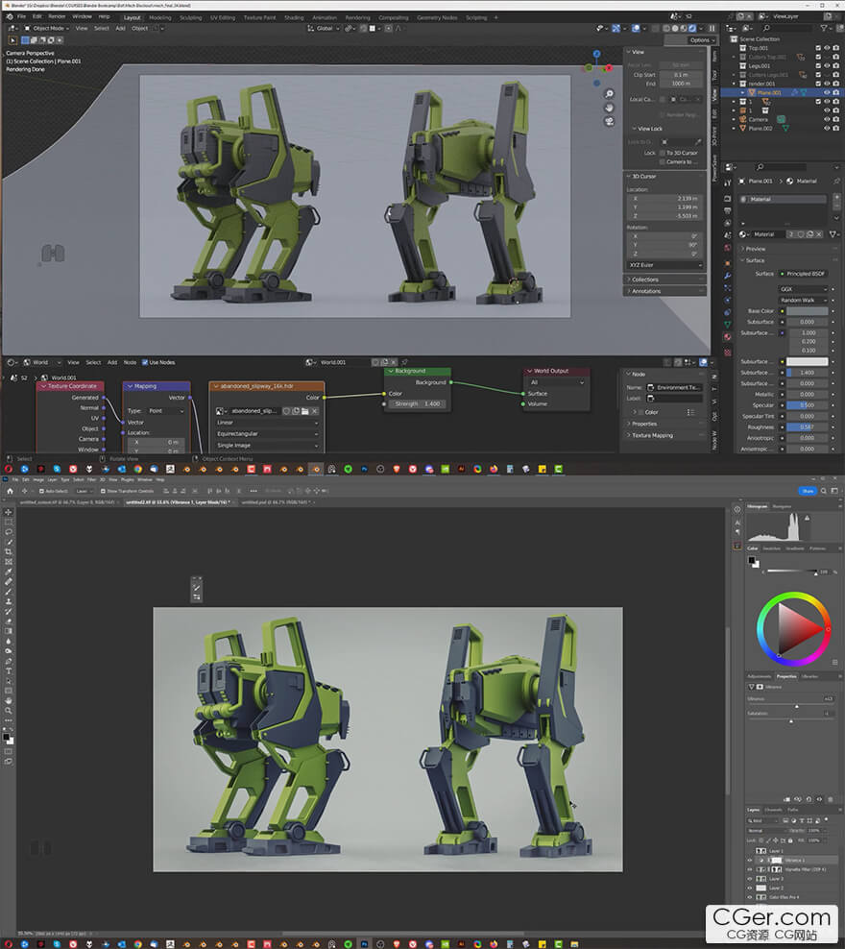
Task: Select the Pen tool in Photoshop
Action: click(9, 661)
